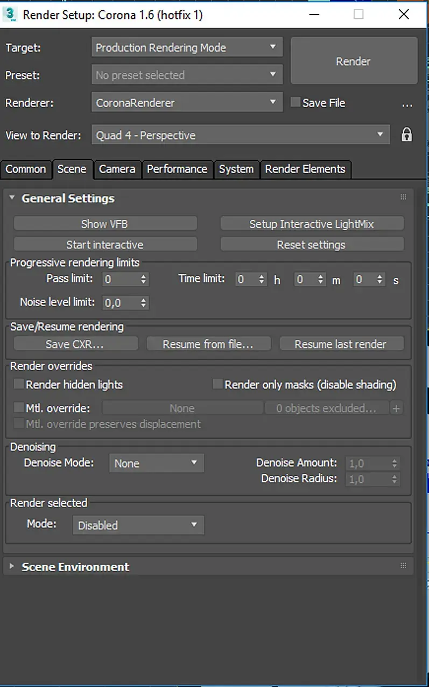429x687 pixels.
Task: Click the ellipsis icon beside Save File
Action: 407,104
